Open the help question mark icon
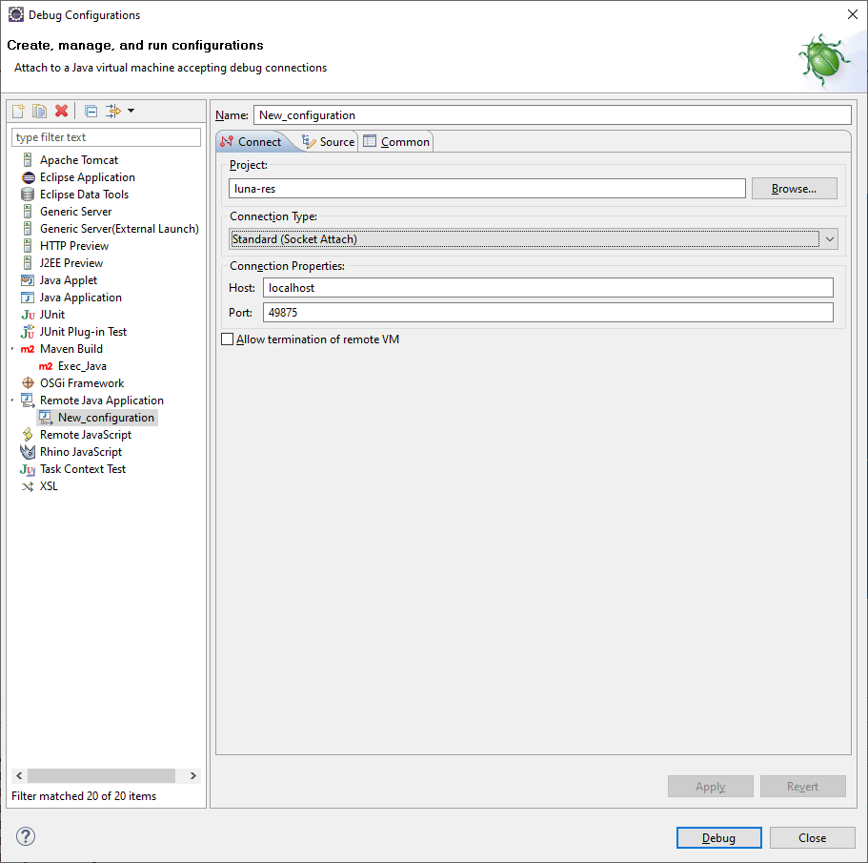Screen dimensions: 868x863 pyautogui.click(x=26, y=836)
